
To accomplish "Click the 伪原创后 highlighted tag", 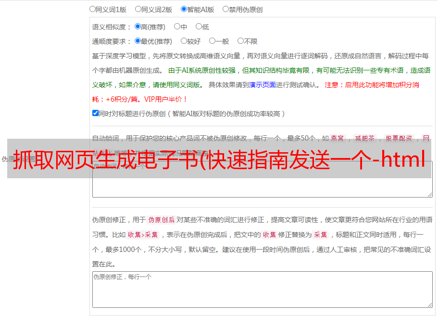I will click(161, 220).
